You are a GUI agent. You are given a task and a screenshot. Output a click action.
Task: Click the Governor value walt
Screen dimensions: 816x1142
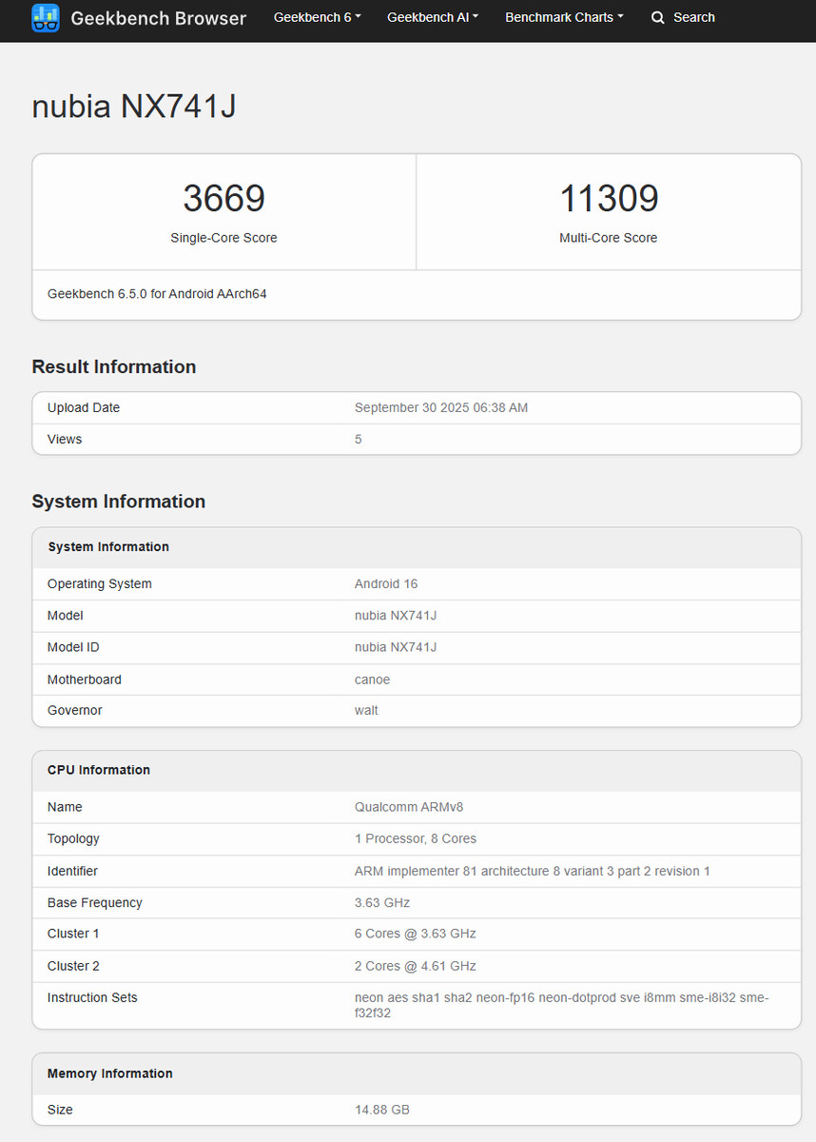click(366, 710)
